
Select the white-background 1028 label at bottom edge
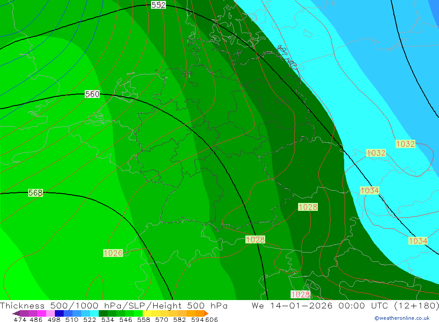point(300,294)
